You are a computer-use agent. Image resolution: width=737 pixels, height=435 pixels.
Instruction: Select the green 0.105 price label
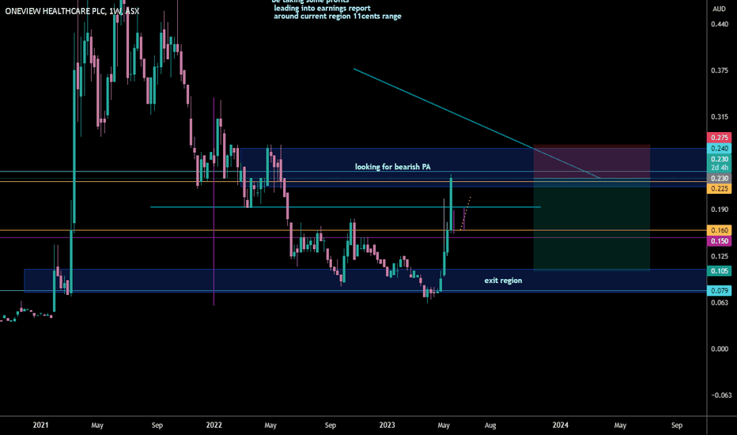click(x=719, y=270)
